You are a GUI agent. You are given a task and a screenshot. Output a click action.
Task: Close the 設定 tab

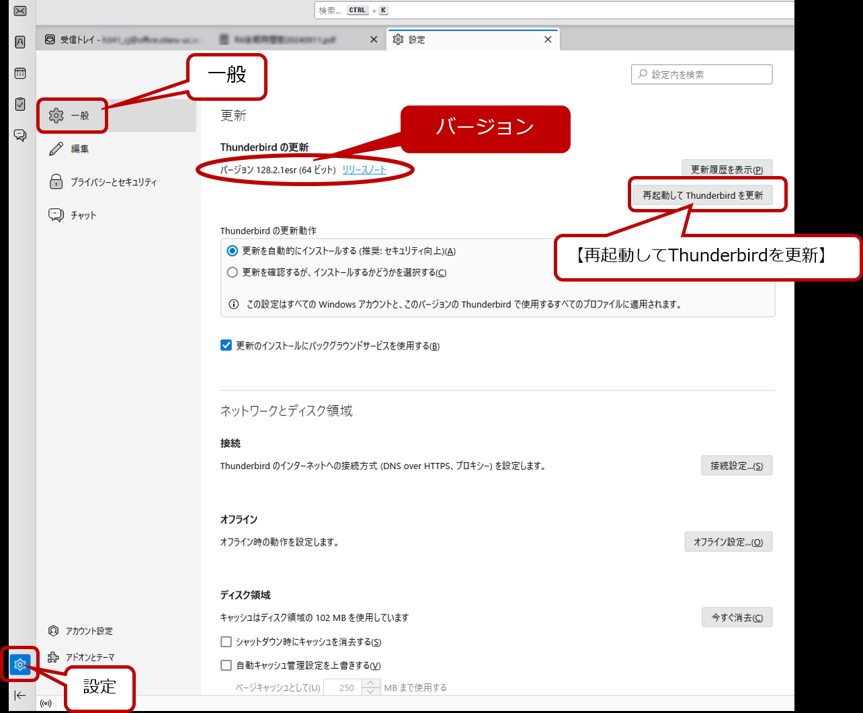pos(548,40)
